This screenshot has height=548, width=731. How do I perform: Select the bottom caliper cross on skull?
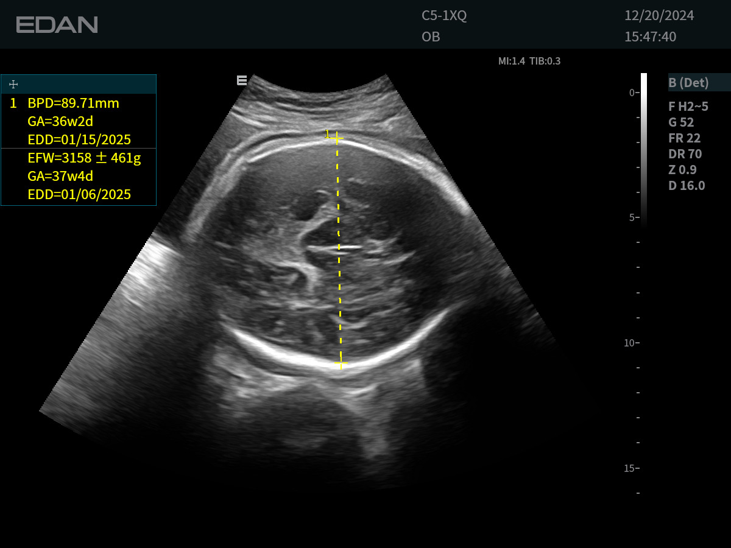pyautogui.click(x=342, y=365)
